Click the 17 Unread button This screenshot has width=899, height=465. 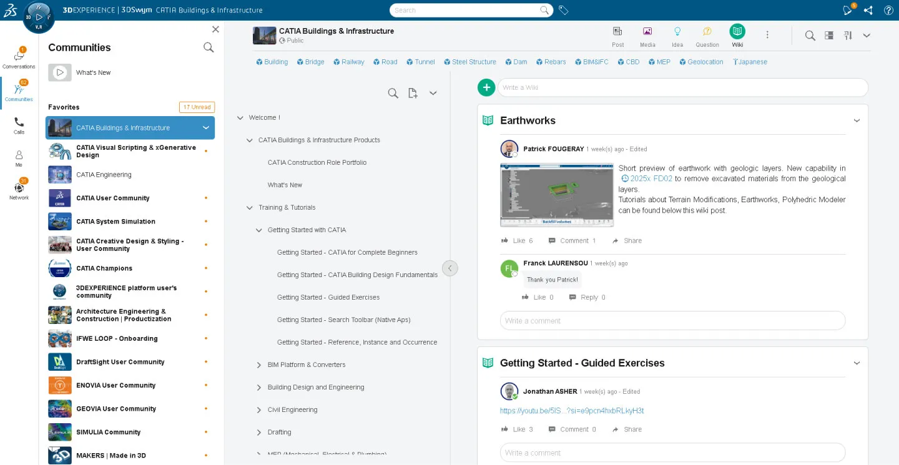click(x=197, y=107)
